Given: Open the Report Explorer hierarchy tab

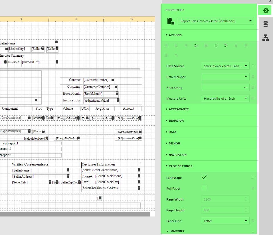Looking at the screenshot, I should 266,38.
